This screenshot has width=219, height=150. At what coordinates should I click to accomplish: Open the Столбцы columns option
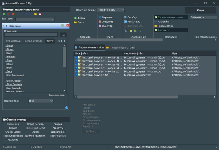pos(131,17)
